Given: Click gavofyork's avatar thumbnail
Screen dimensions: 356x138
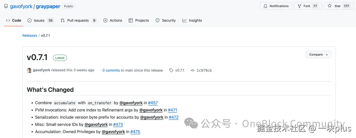Looking at the screenshot, I should 29,70.
